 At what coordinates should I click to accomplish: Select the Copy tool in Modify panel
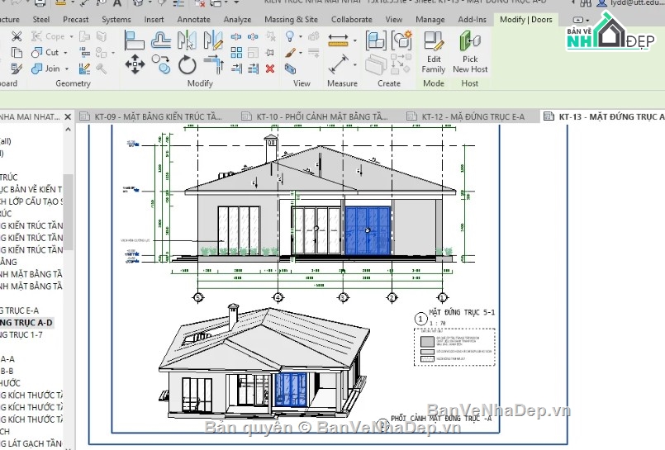(x=161, y=64)
